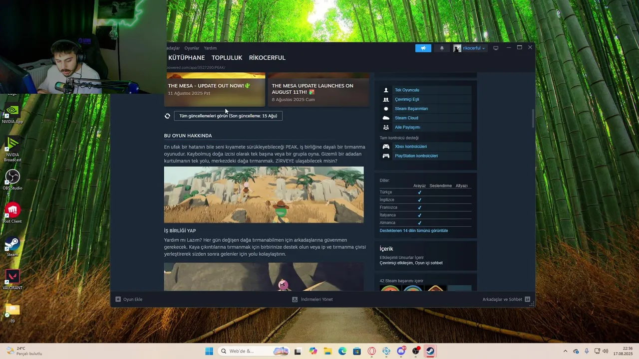
Task: Open "THE MESA - UPDATE OUT NOW!" news card
Action: tap(215, 90)
